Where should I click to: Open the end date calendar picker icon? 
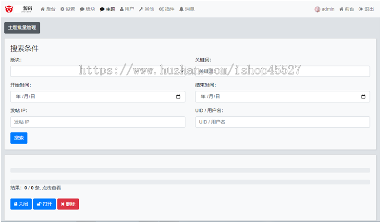point(363,97)
